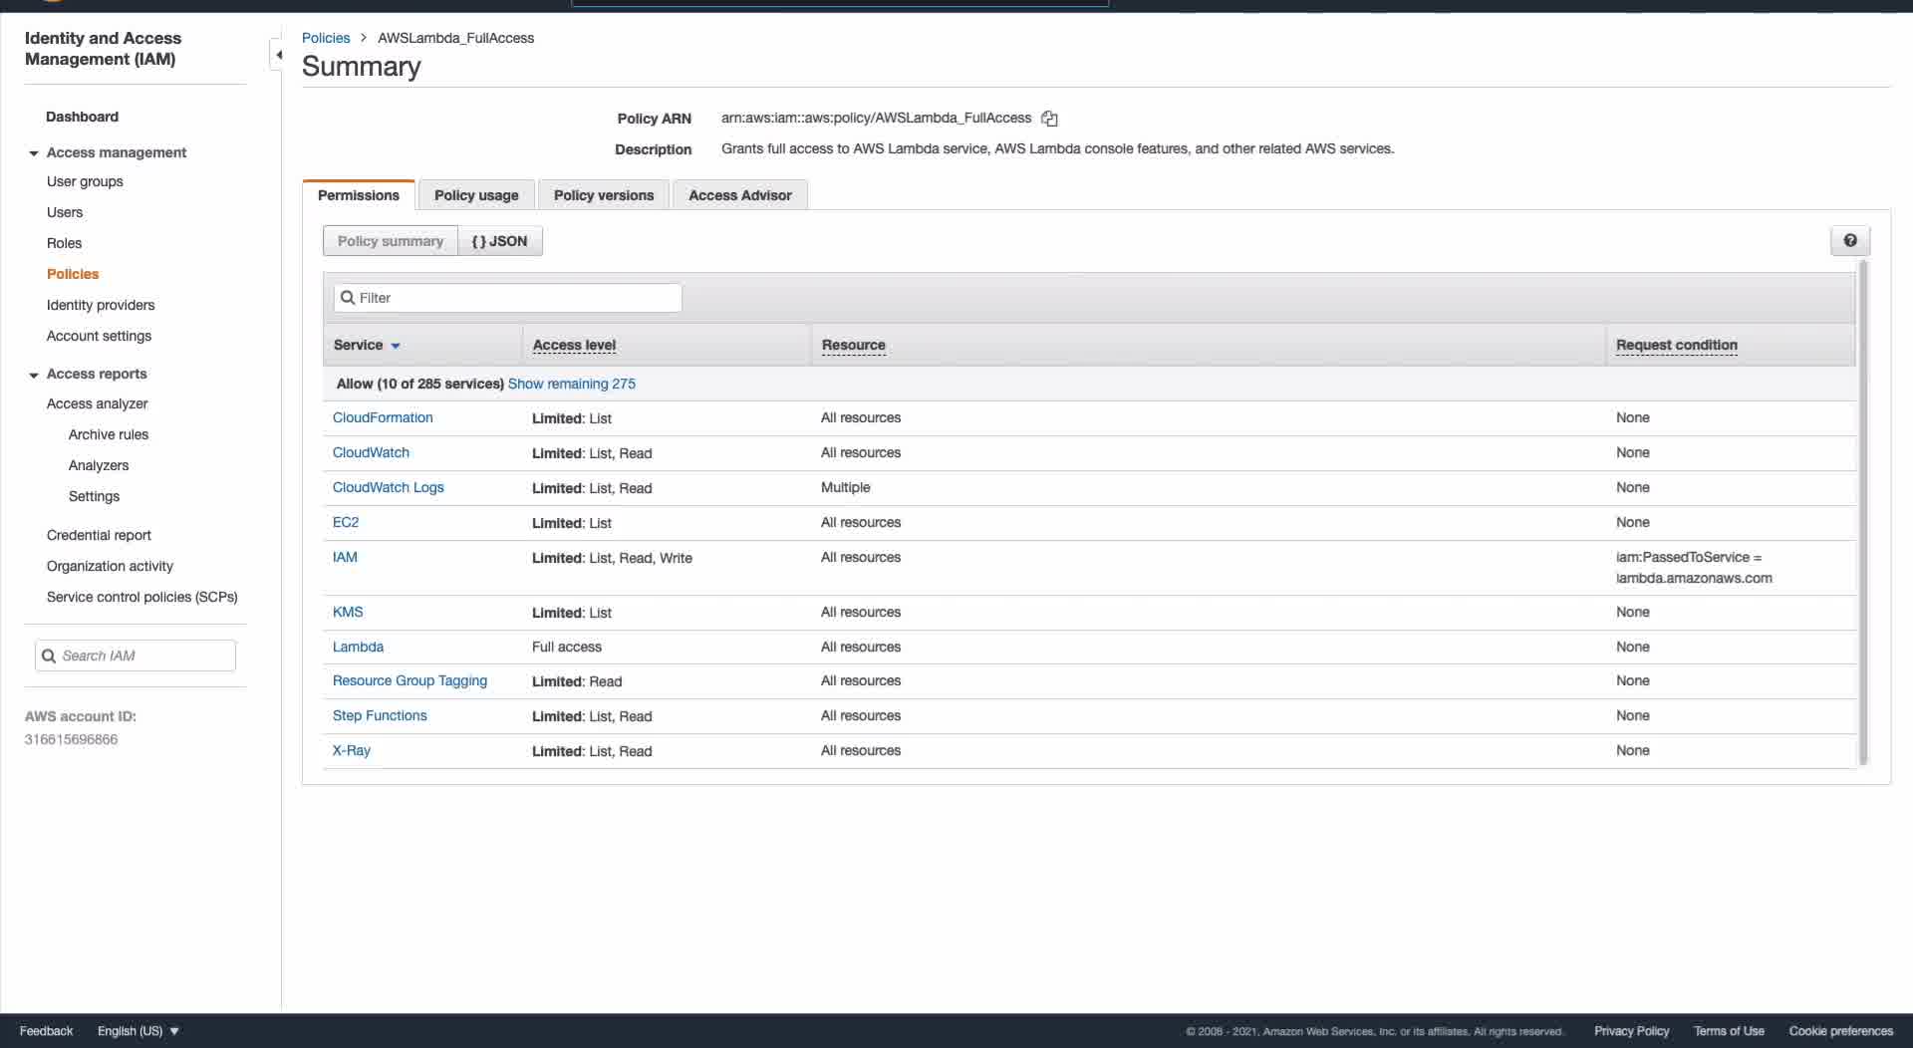Open the Policy usage tab
This screenshot has height=1048, width=1913.
pos(476,195)
